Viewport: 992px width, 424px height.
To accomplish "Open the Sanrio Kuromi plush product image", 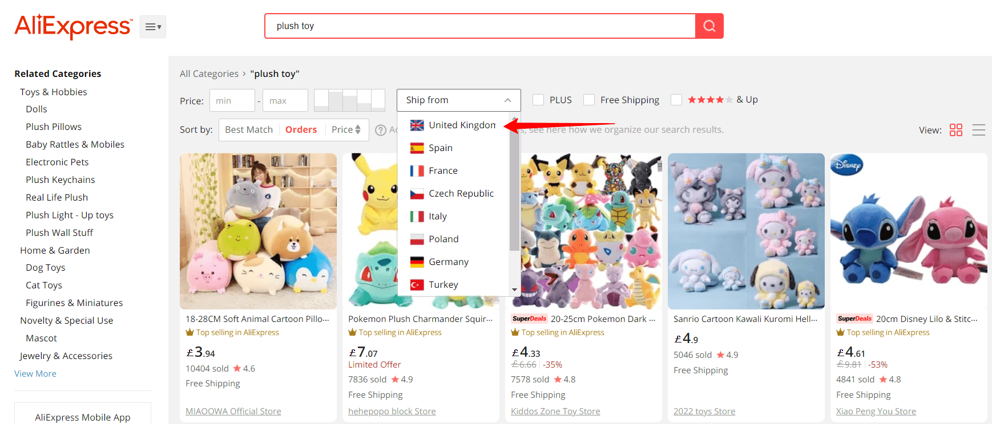I will (746, 231).
